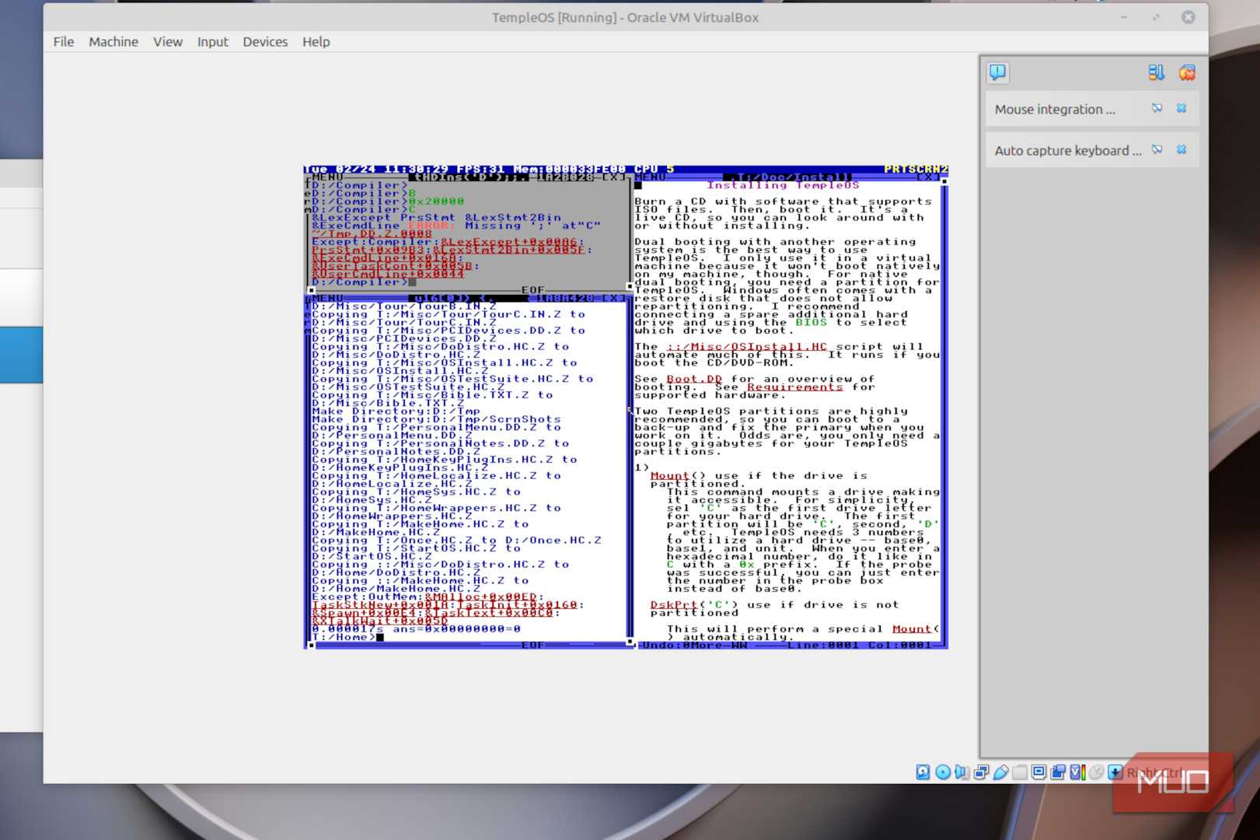Image resolution: width=1260 pixels, height=840 pixels.
Task: Click the Install document vertical scrollbar
Action: (944, 412)
